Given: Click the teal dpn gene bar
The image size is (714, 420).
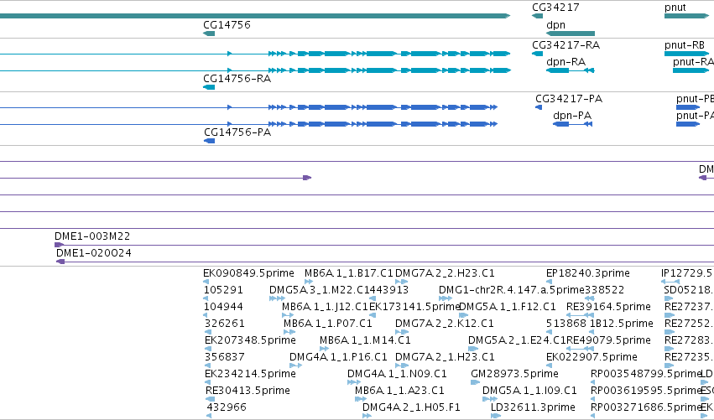Looking at the screenshot, I should [570, 34].
